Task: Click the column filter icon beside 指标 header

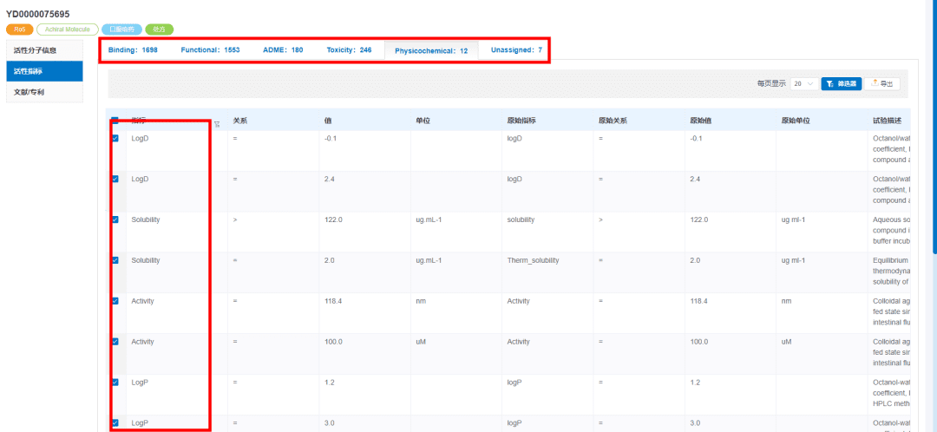Action: click(218, 124)
